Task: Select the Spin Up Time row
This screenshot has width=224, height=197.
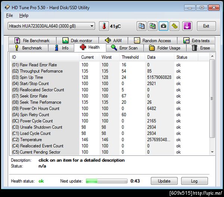Action: pos(110,77)
